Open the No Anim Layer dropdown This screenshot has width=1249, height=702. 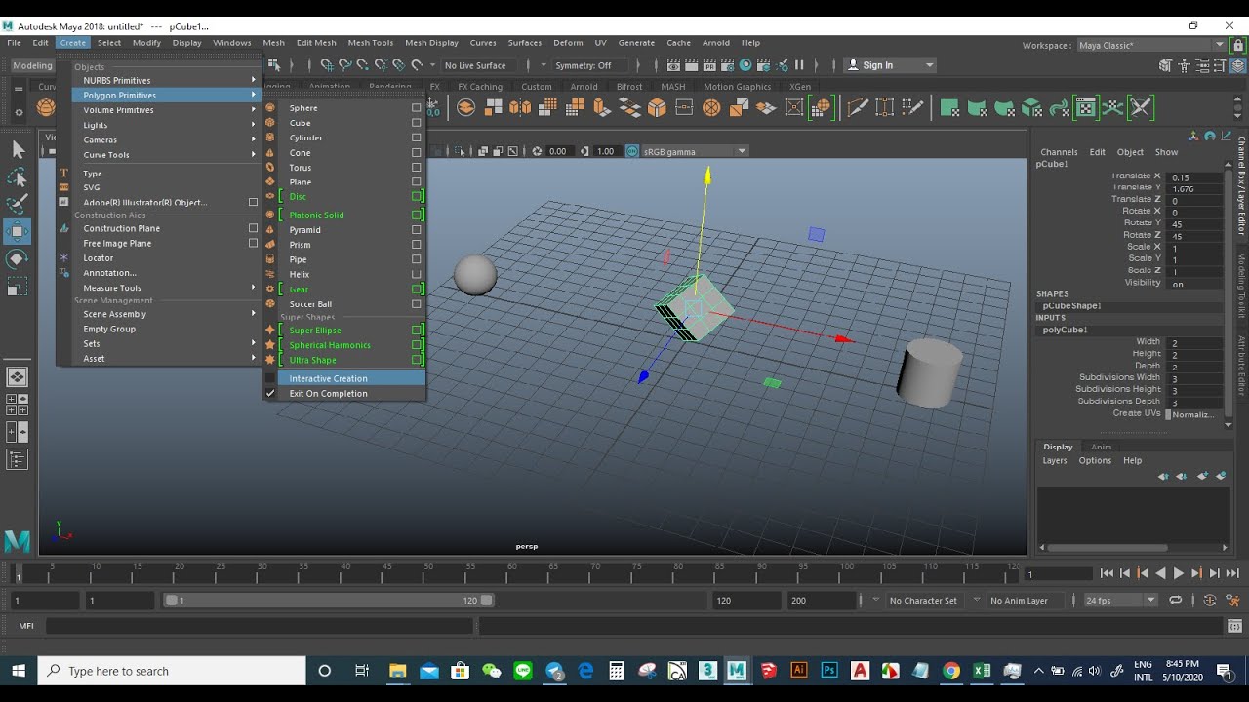click(x=1025, y=601)
